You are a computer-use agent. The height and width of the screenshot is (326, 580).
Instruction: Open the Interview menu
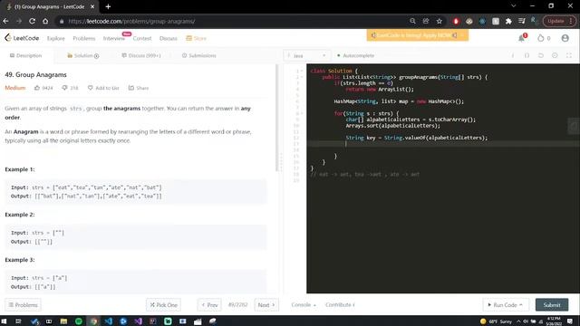click(114, 38)
